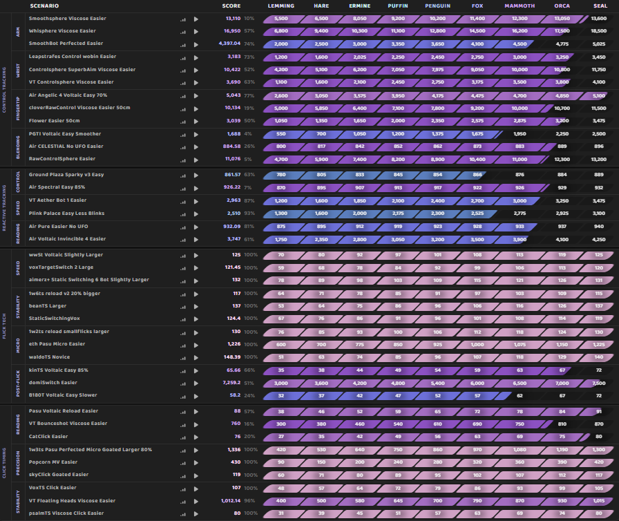This screenshot has width=619, height=521.
Task: View the stats graph for VT Bounceshot Viscose Easier
Action: coord(183,425)
